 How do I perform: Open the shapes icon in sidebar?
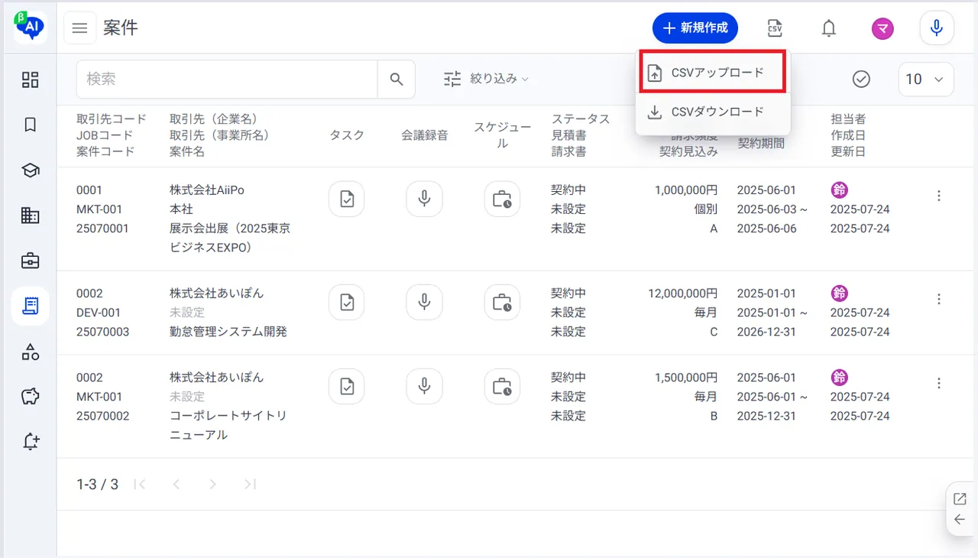click(x=31, y=352)
